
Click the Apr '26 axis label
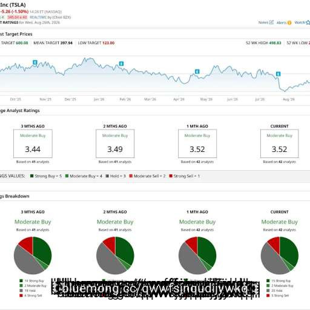[179, 99]
